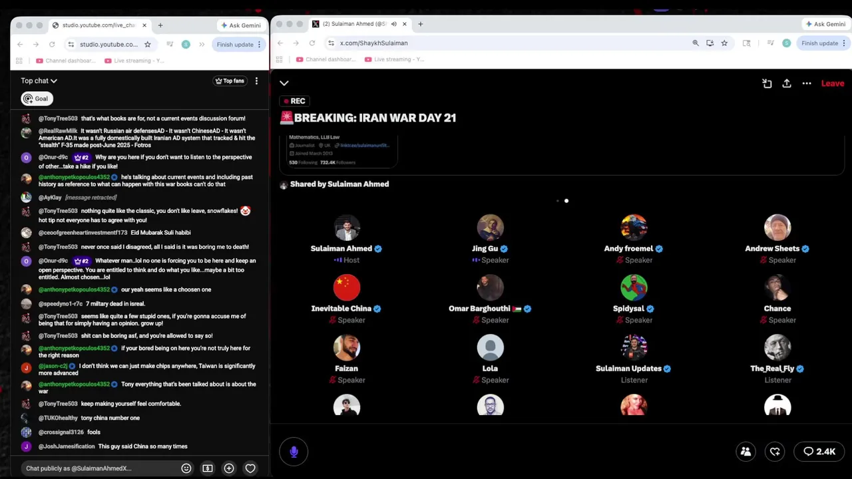Close the Sulaiman Ahmed X tab
Screen dimensions: 852x479
(x=404, y=24)
